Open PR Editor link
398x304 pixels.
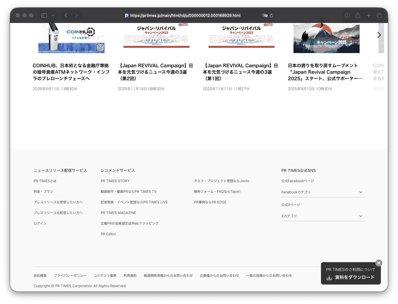[x=108, y=234]
